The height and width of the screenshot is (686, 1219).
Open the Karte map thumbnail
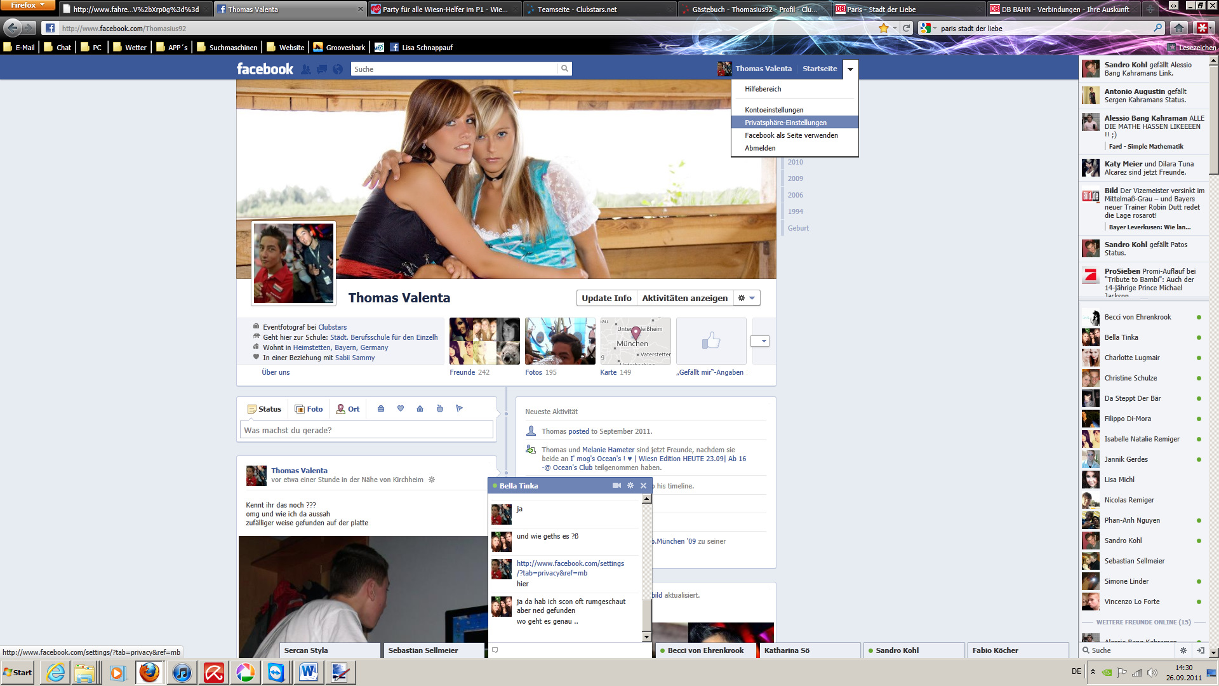click(636, 341)
